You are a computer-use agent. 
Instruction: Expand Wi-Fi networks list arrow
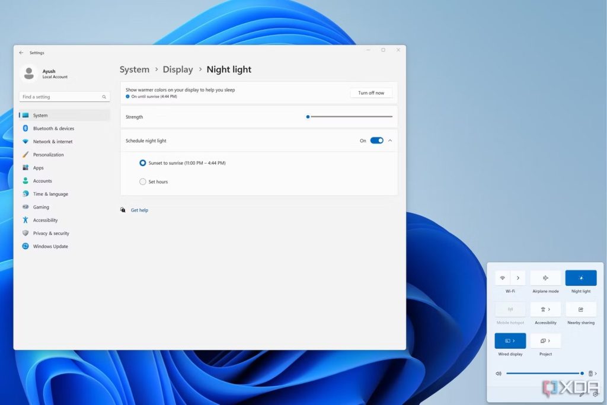point(517,278)
